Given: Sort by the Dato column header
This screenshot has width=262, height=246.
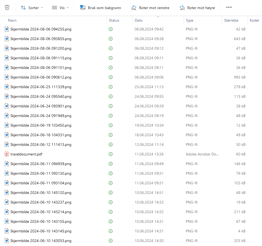Looking at the screenshot, I should [139, 20].
